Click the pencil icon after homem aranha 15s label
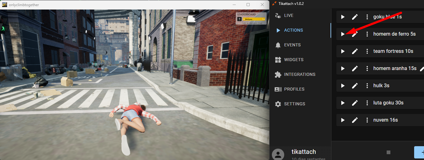Screen dimensions: 424x160 (422, 69)
